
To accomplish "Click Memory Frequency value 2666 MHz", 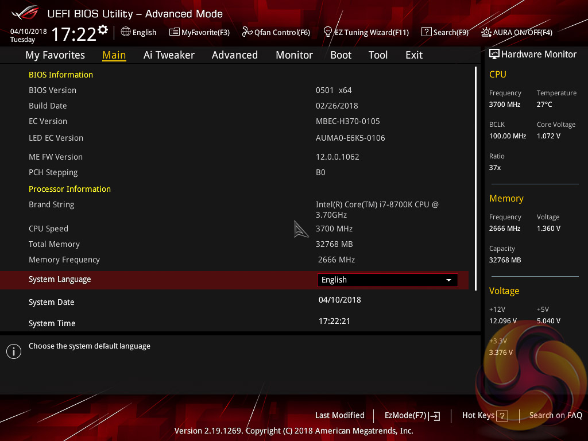I will [336, 260].
